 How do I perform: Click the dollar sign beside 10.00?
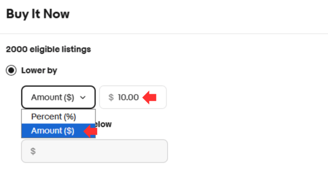(x=111, y=97)
